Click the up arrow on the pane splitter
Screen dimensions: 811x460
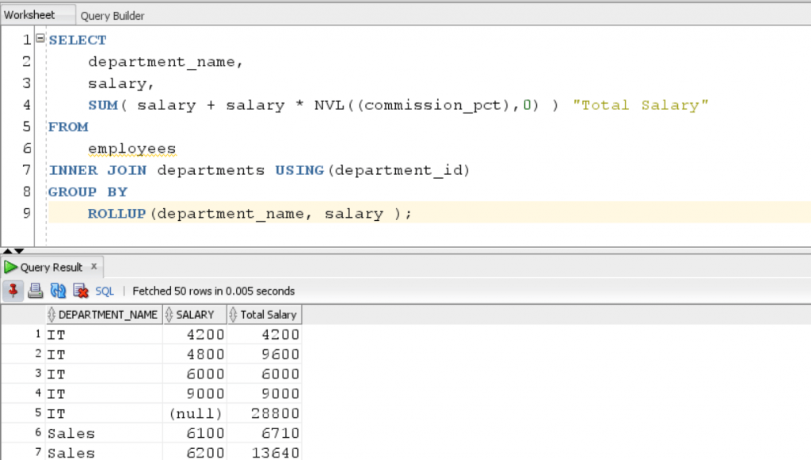(x=8, y=251)
